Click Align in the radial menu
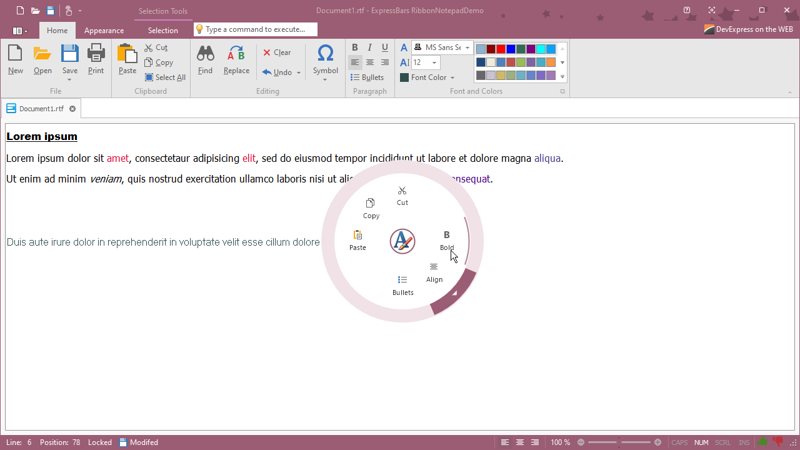 tap(434, 272)
